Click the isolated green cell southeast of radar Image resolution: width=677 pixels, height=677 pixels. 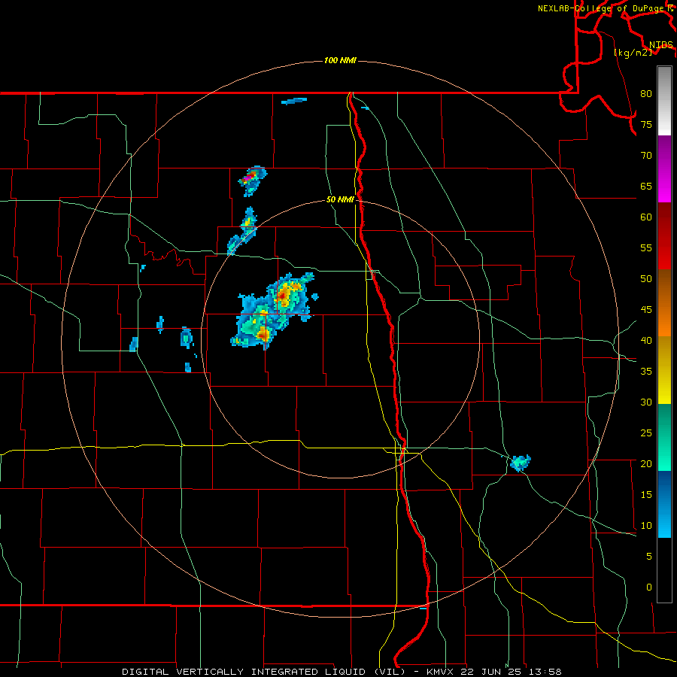521,463
